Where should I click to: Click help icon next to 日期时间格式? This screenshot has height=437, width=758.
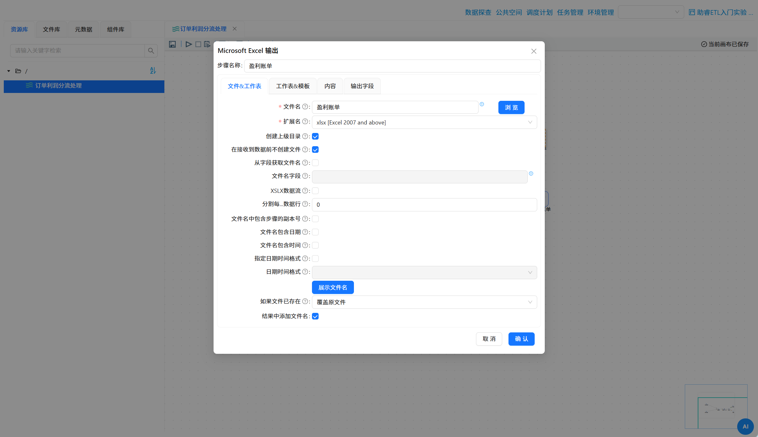(305, 272)
